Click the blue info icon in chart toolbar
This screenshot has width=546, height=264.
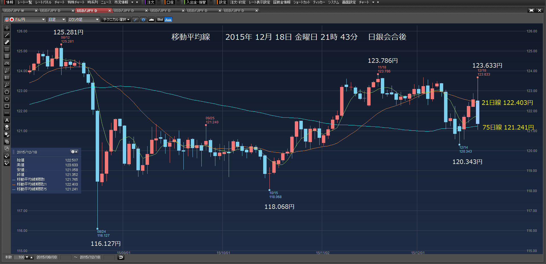[143, 20]
